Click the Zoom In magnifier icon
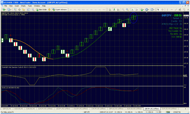 123,9
